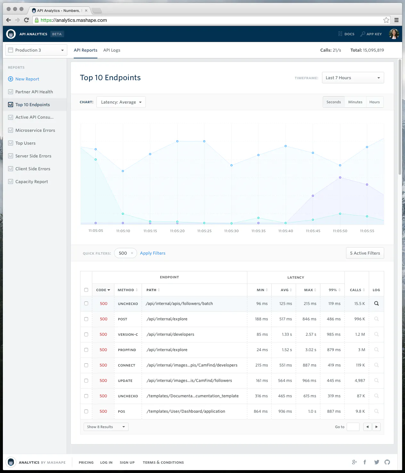Click the Partner API Health report icon

coord(11,92)
